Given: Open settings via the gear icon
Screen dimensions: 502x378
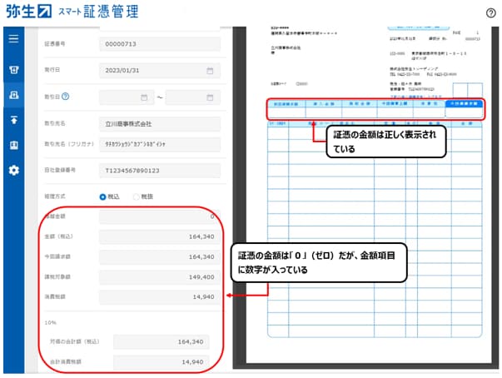Looking at the screenshot, I should [x=13, y=170].
